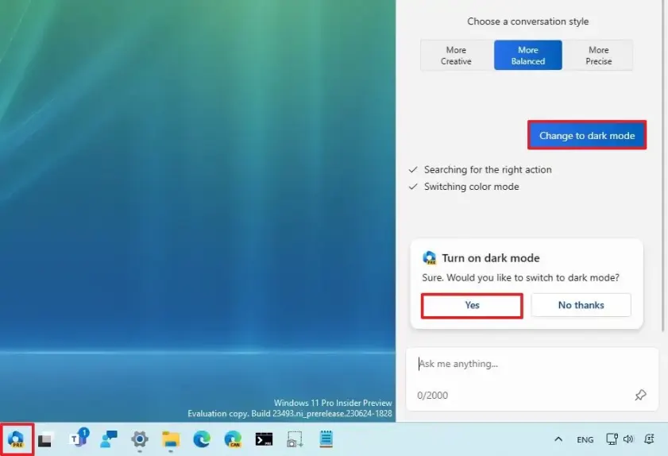Open network and volume quick settings

coord(620,439)
